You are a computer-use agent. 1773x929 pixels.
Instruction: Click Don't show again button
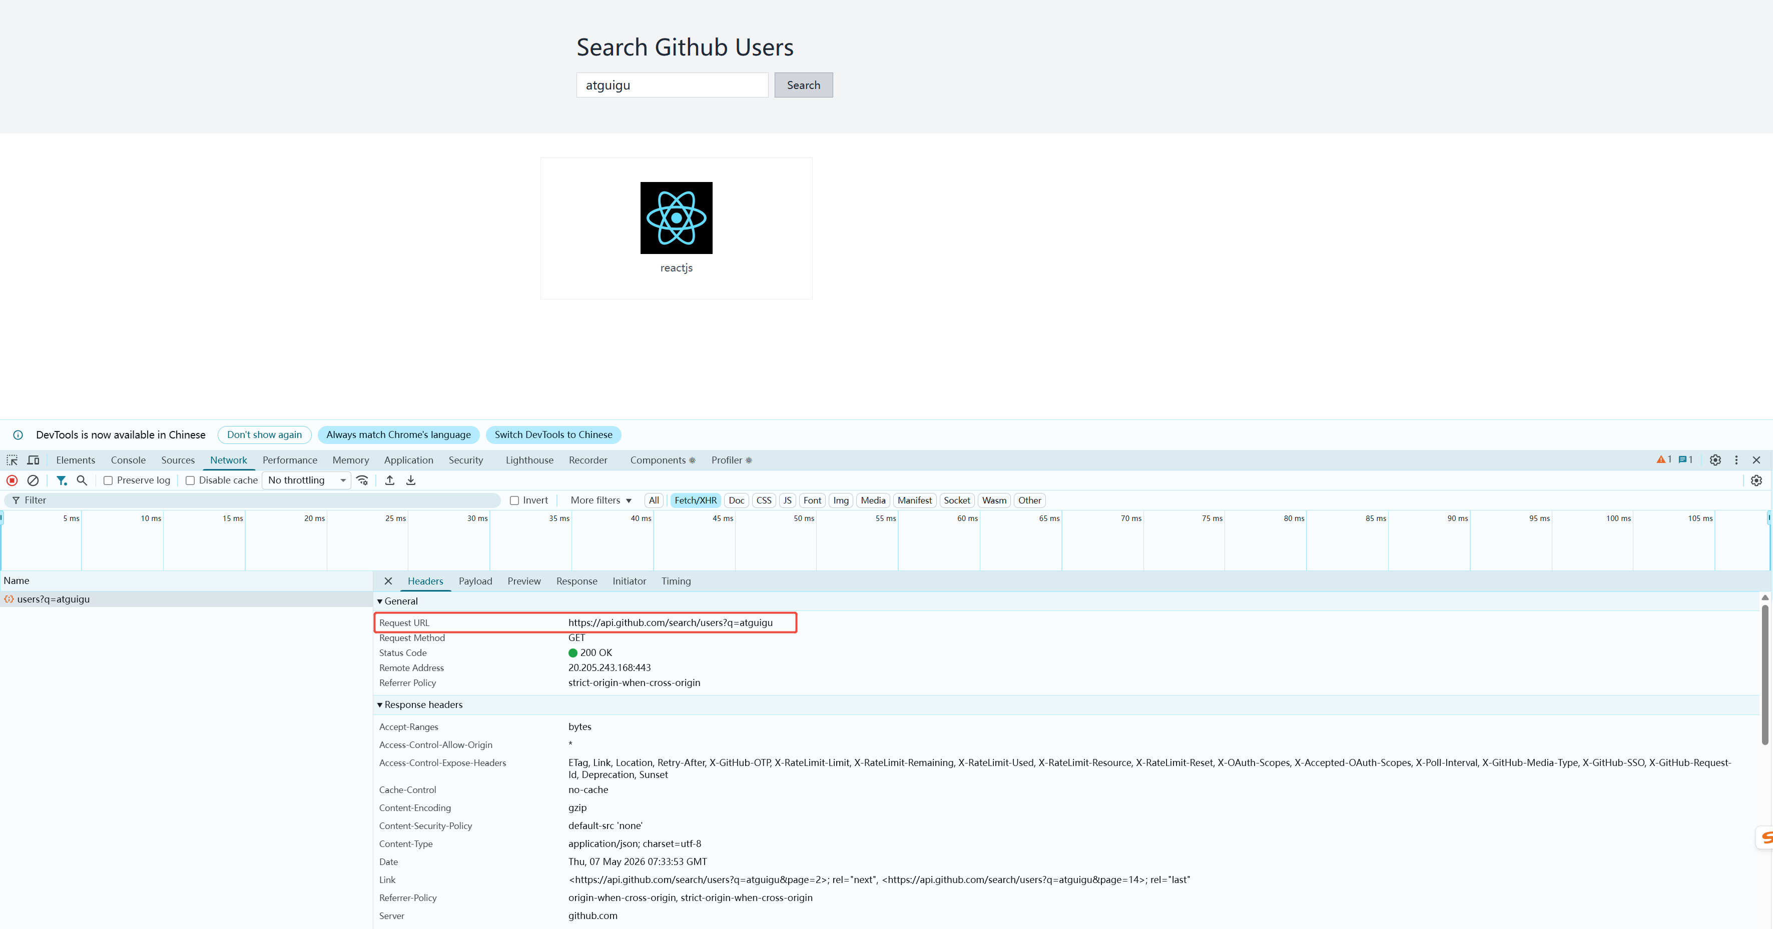tap(264, 434)
